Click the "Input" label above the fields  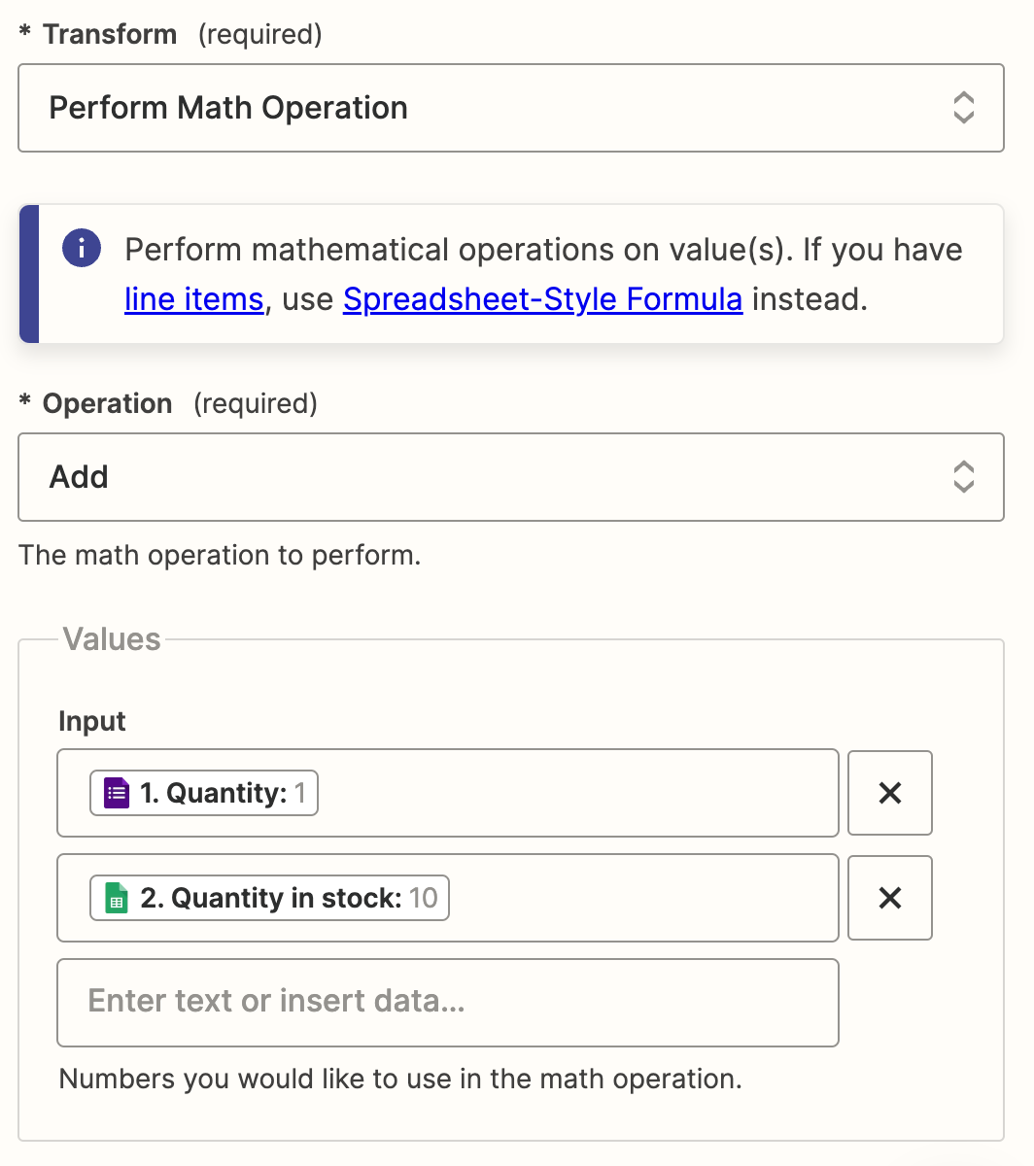(x=92, y=721)
